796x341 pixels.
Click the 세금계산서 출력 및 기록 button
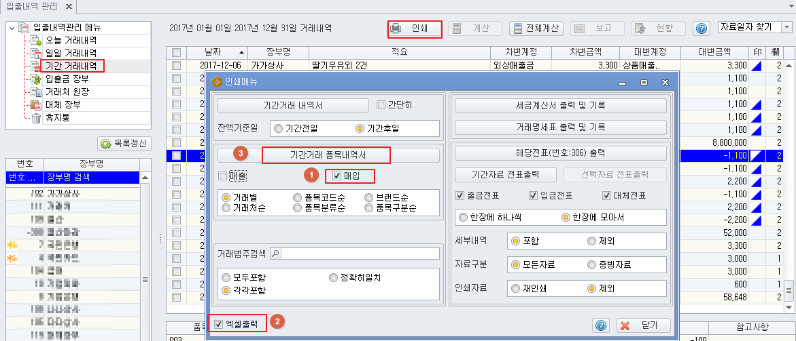[560, 106]
